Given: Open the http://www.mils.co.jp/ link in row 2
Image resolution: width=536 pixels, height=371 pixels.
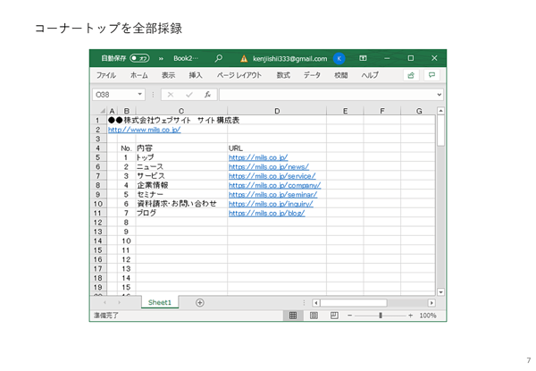Looking at the screenshot, I should click(x=144, y=130).
